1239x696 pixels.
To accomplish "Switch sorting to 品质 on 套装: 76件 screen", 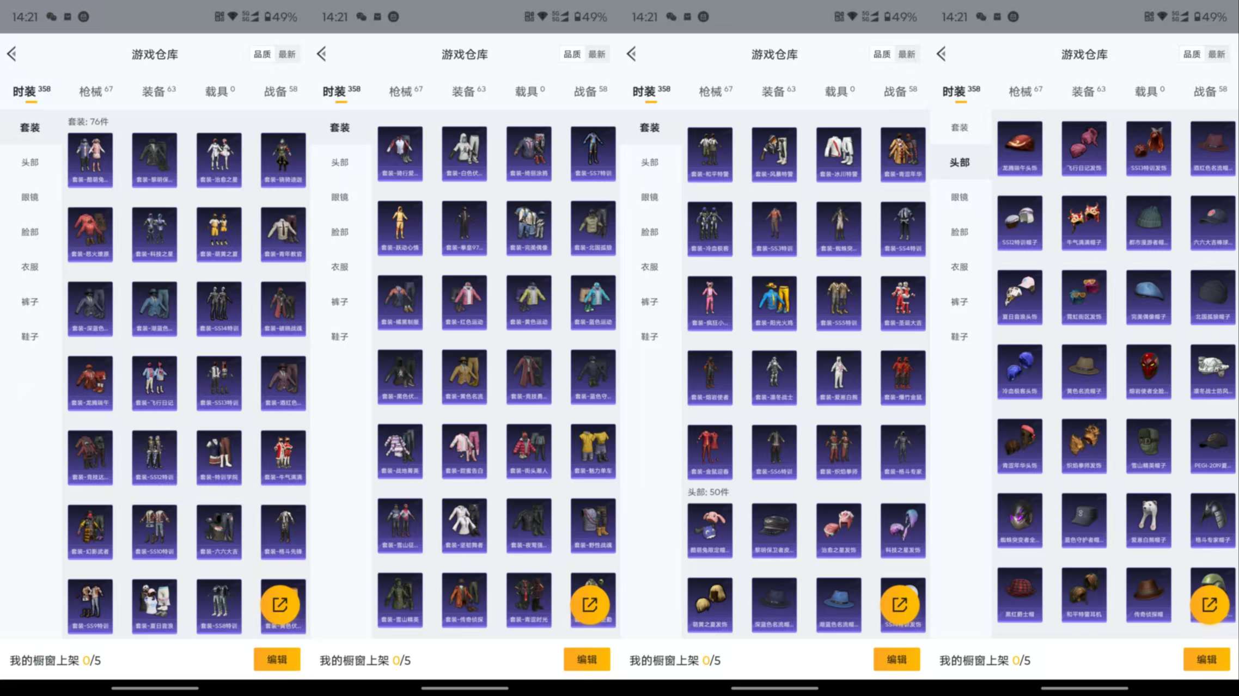I will tap(262, 54).
